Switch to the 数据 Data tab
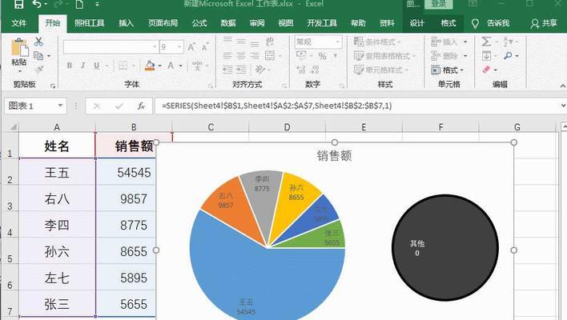This screenshot has width=567, height=320. [228, 23]
